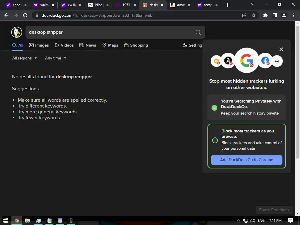Open the Chrome profile icon

284,15
